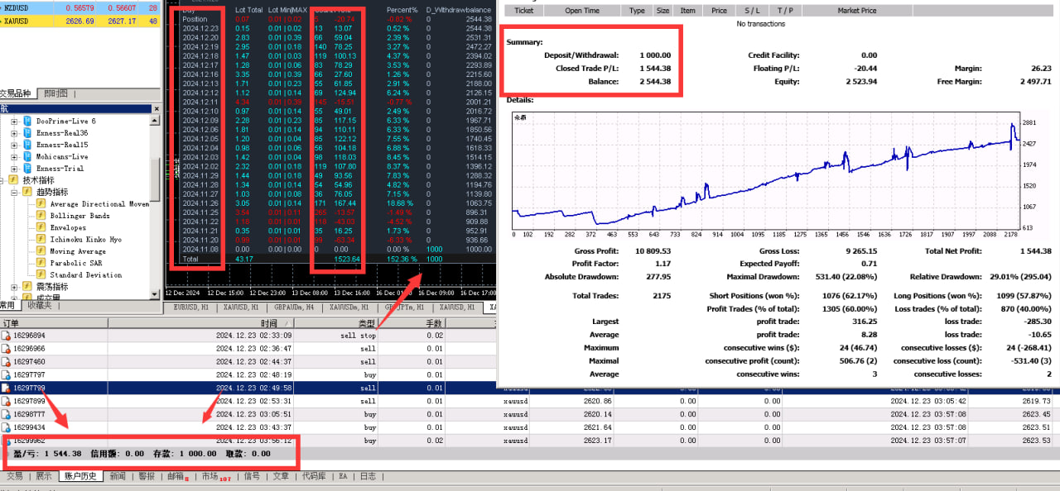The image size is (1060, 491).
Task: Expand the Mohicans-Live tree node
Action: 13,156
